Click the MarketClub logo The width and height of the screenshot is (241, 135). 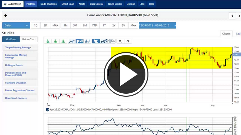click(x=13, y=4)
